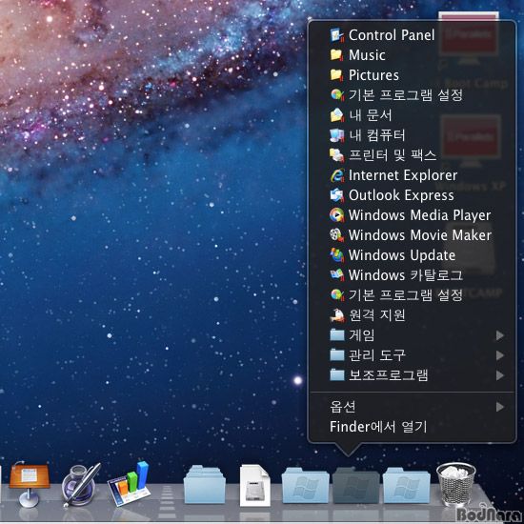
Task: Start Windows Media Player
Action: click(x=412, y=215)
